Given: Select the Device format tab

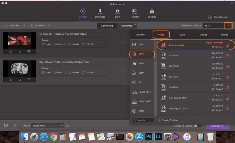Looking at the screenshot, I should click(203, 35).
